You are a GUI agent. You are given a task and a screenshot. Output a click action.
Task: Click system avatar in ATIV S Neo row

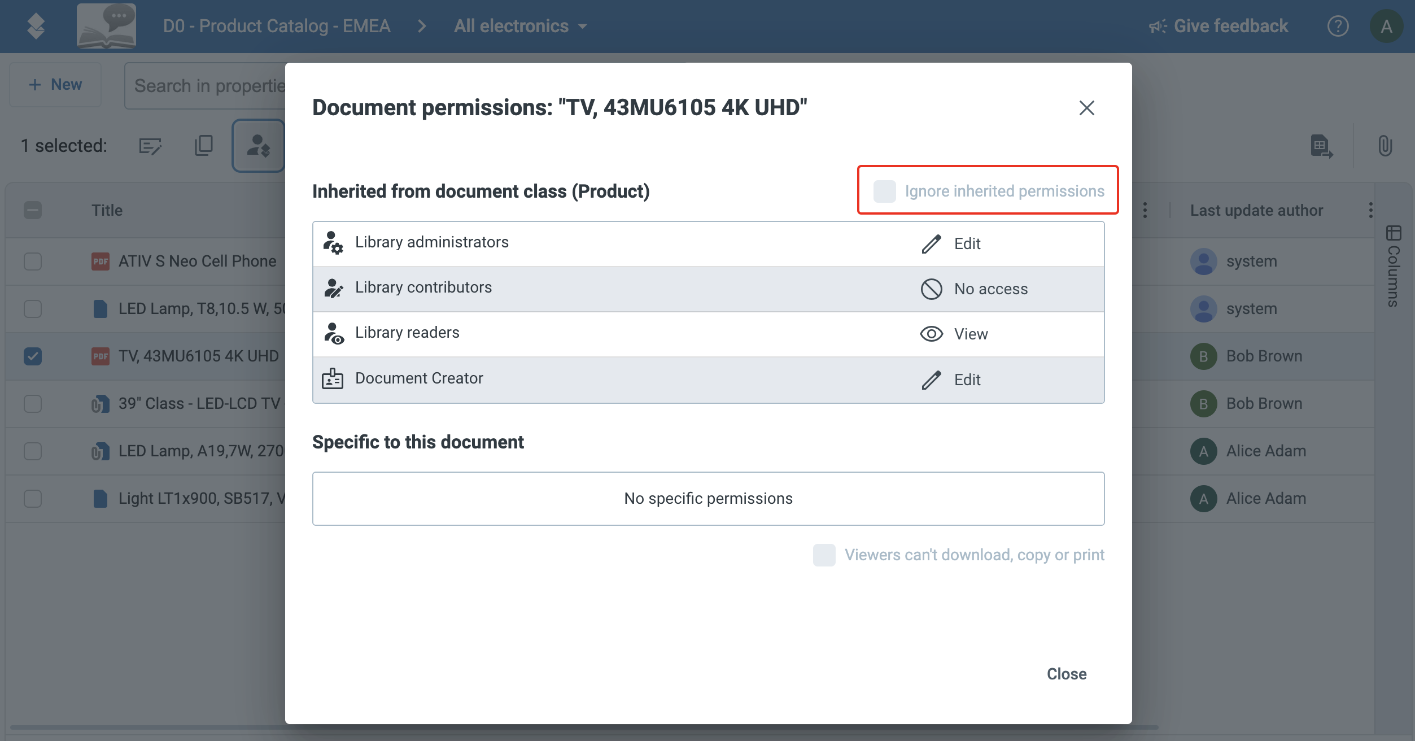point(1203,261)
